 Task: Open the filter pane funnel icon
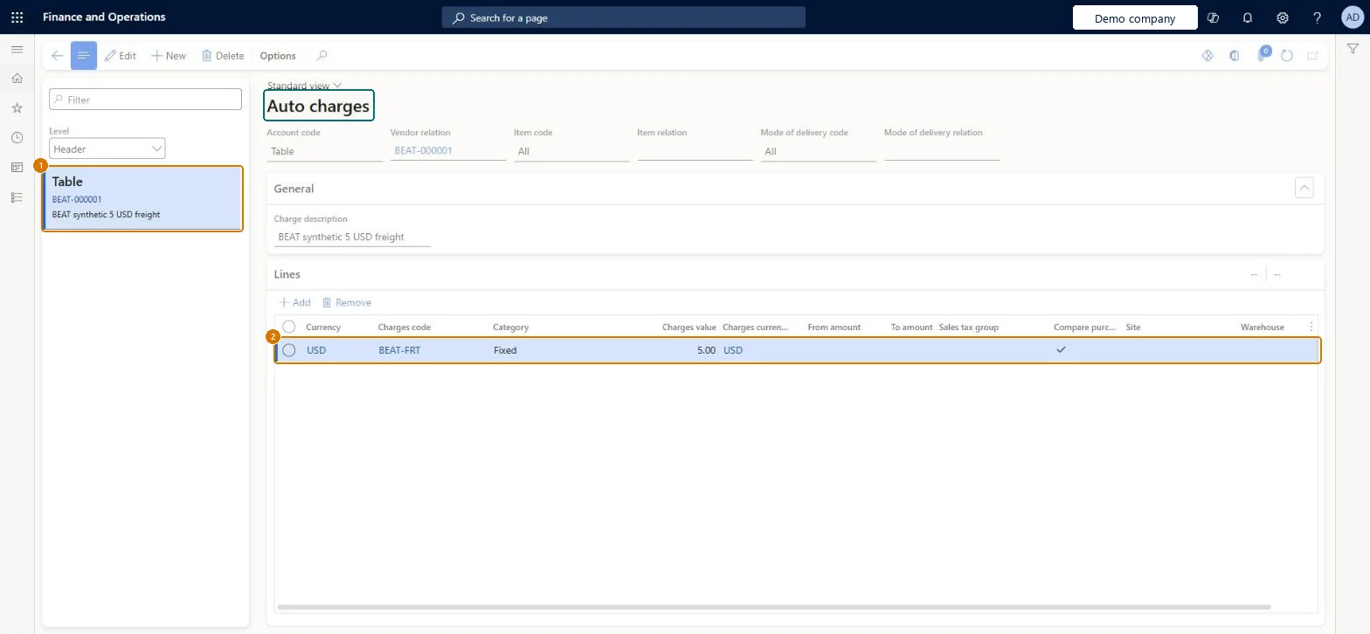(1353, 50)
